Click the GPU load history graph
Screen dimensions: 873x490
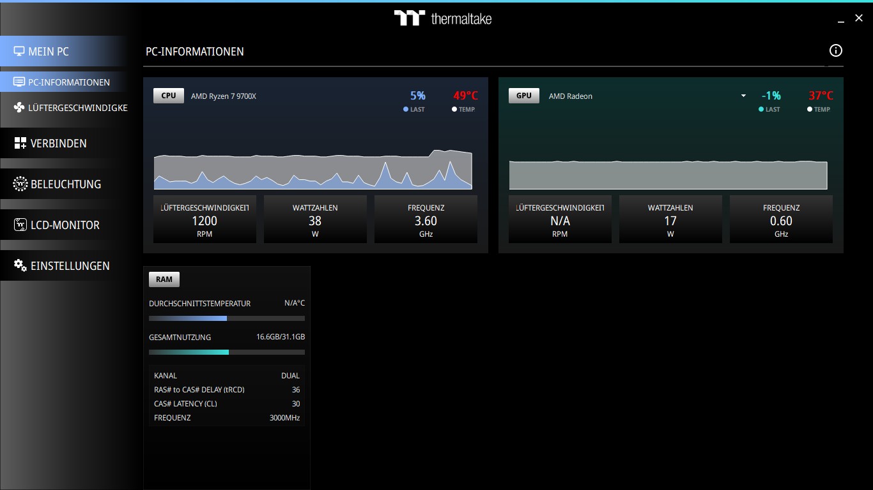668,175
